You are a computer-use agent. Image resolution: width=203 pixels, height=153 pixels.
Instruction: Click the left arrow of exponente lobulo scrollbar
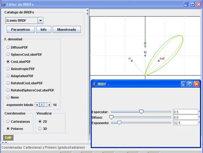pos(37,105)
